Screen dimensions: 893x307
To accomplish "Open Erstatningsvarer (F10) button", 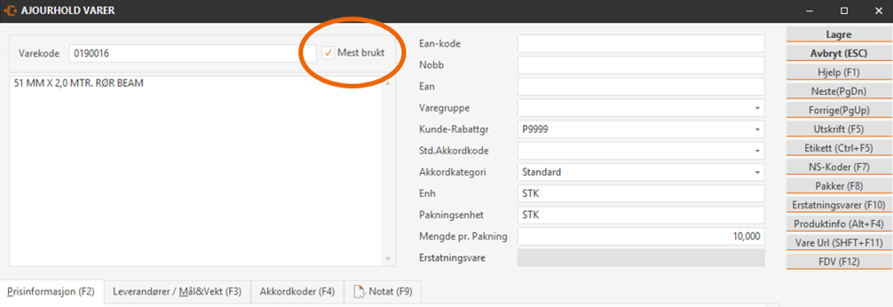I will [x=839, y=204].
